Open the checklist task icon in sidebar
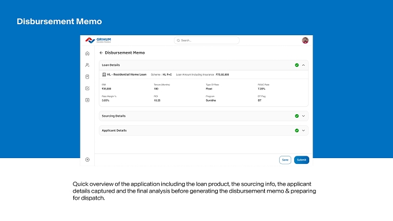Image resolution: width=393 pixels, height=221 pixels. (x=87, y=88)
